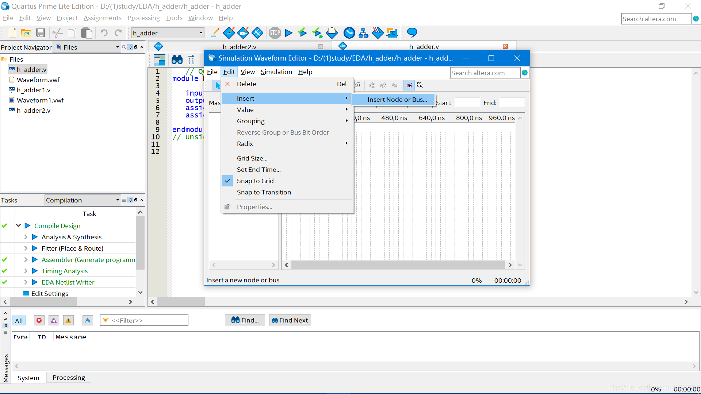Select Insert Node or Bus menu item
This screenshot has height=394, width=701.
pos(397,100)
